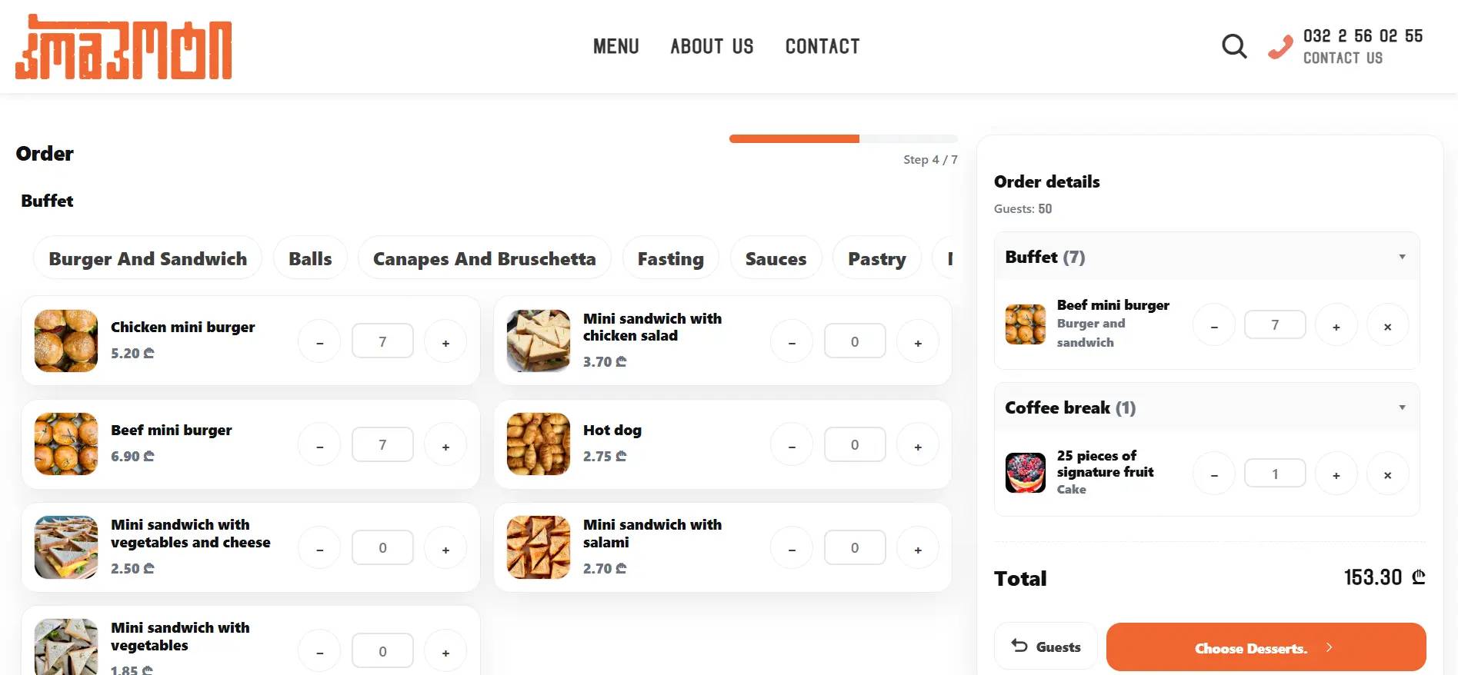
Task: Decrease Beef mini burger quantity in order details
Action: 1213,324
